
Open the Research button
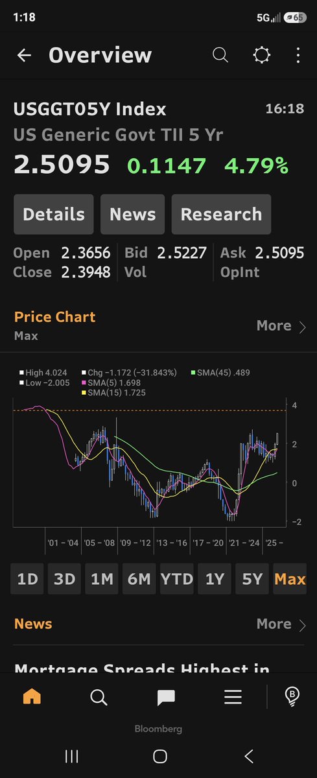tap(221, 215)
